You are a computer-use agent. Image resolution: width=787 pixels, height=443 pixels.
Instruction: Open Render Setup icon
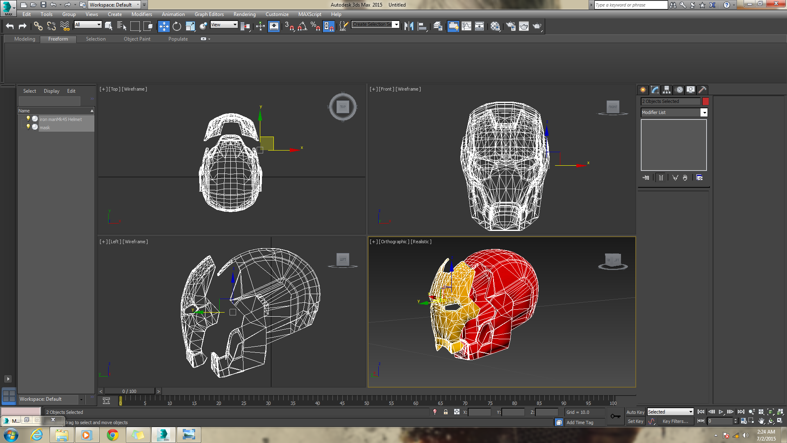pyautogui.click(x=511, y=26)
